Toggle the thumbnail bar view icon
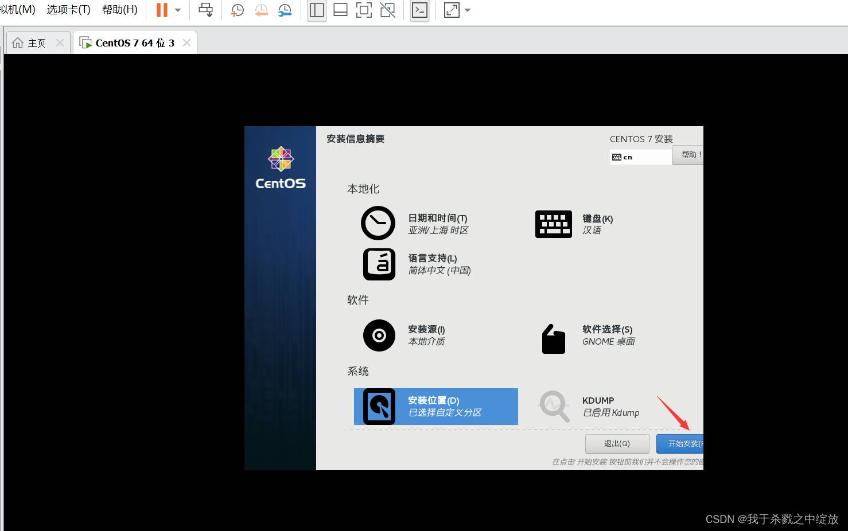Image resolution: width=848 pixels, height=531 pixels. 340,10
